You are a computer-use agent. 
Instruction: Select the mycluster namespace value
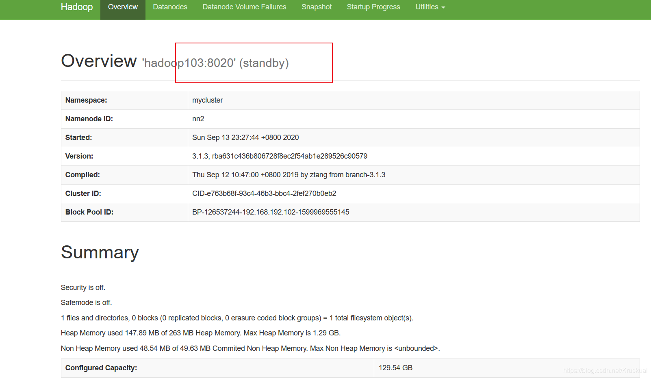pos(207,100)
